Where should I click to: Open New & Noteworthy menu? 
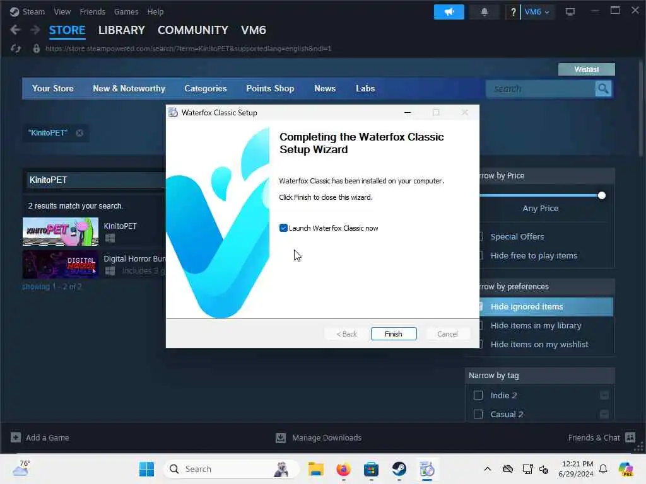(x=129, y=88)
